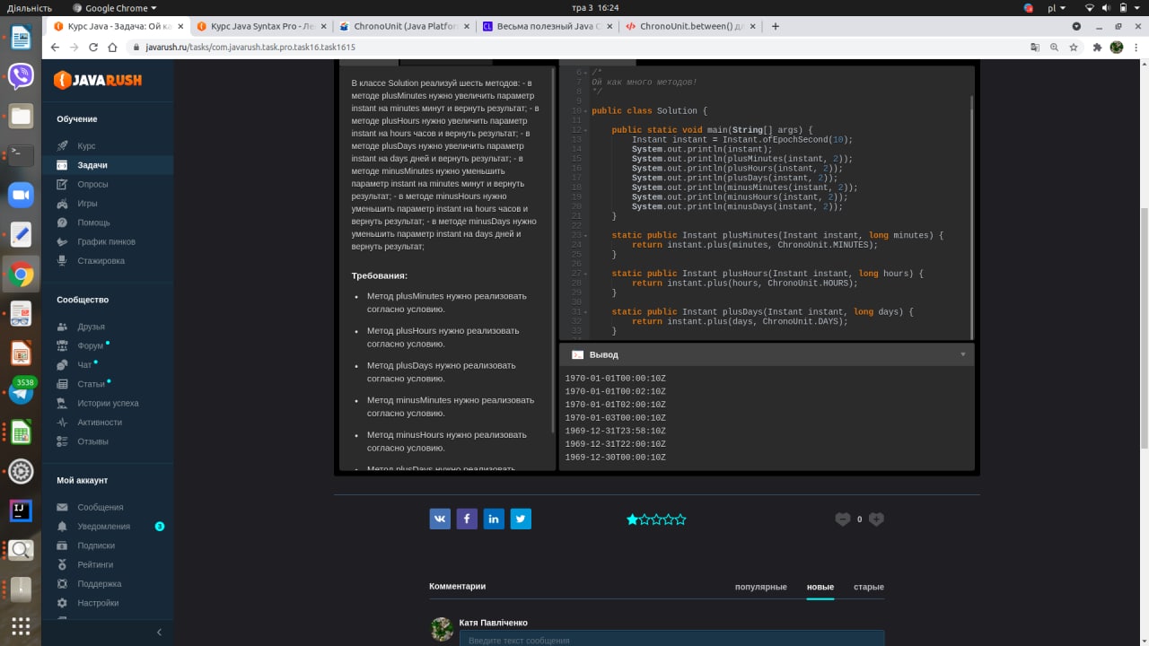Screen dimensions: 1149x646
Task: Go to Опросы section
Action: (x=92, y=184)
